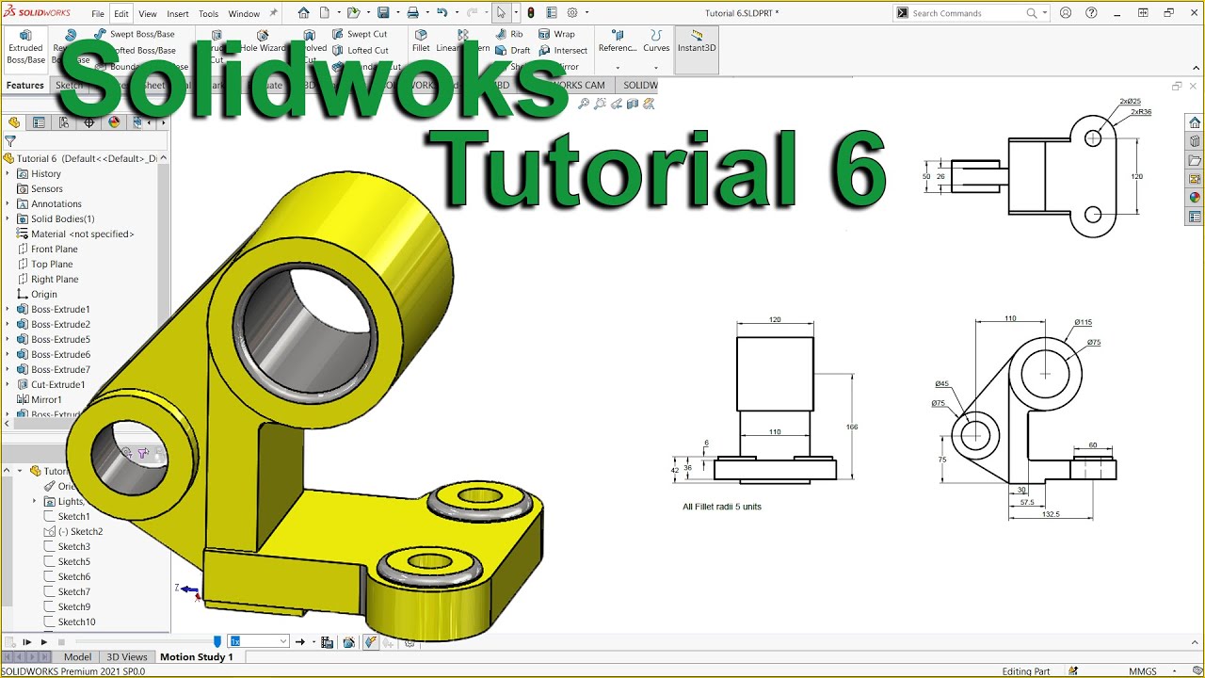Pin the menu bar with pushpin

tap(274, 13)
